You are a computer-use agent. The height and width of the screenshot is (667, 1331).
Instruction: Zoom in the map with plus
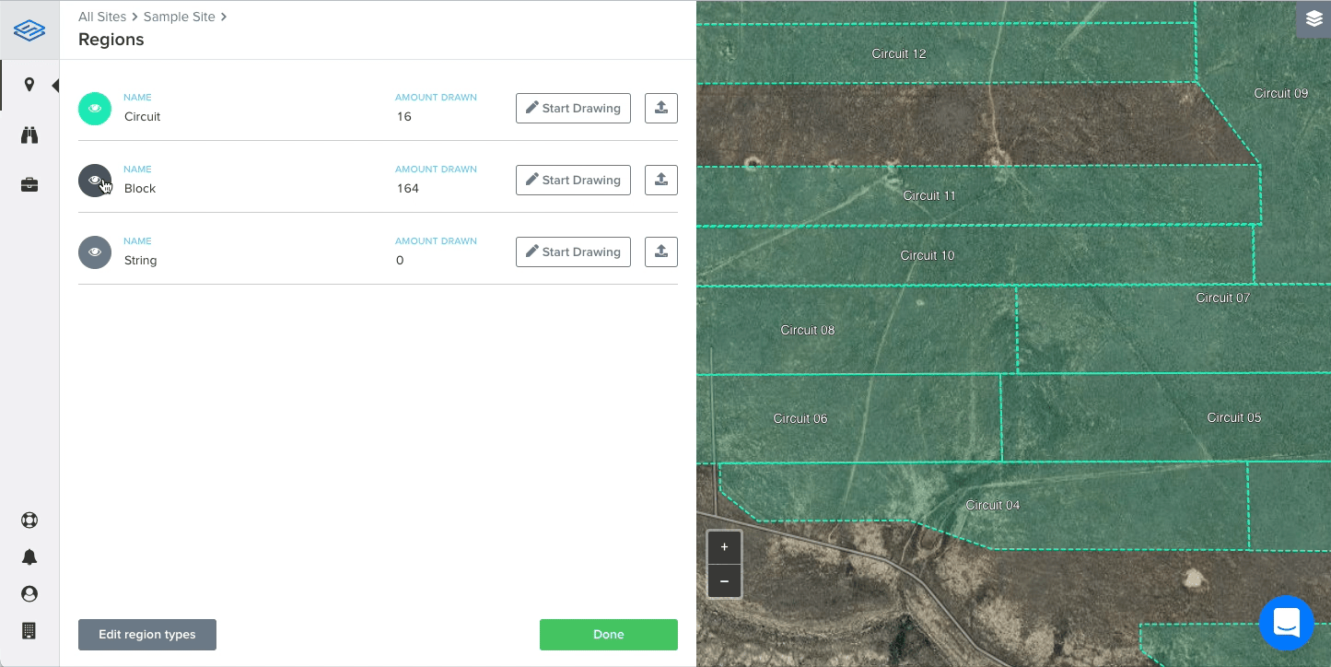coord(724,547)
